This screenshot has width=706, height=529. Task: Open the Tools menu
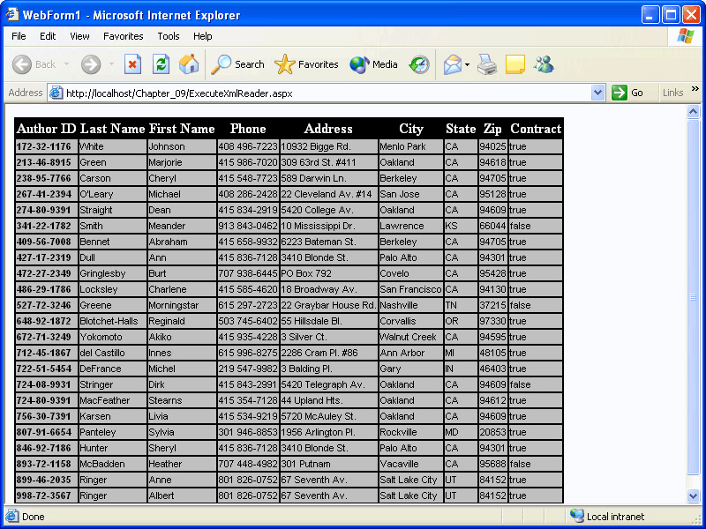point(168,36)
